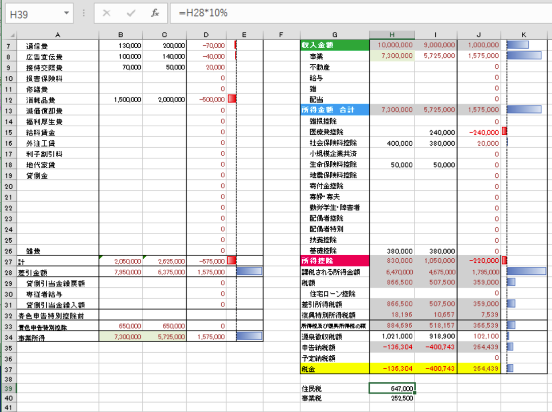Click the 866,500 value in 税額 row

(x=392, y=282)
